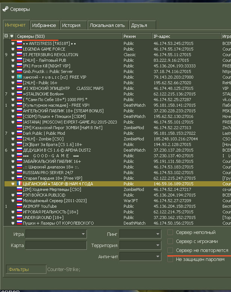The image size is (231, 292).
Task: Click shield icon on UNDERGROUND [18+] row
Action: click(13, 218)
